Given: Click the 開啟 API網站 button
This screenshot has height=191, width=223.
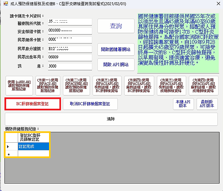Looking at the screenshot, I should coord(116,64).
